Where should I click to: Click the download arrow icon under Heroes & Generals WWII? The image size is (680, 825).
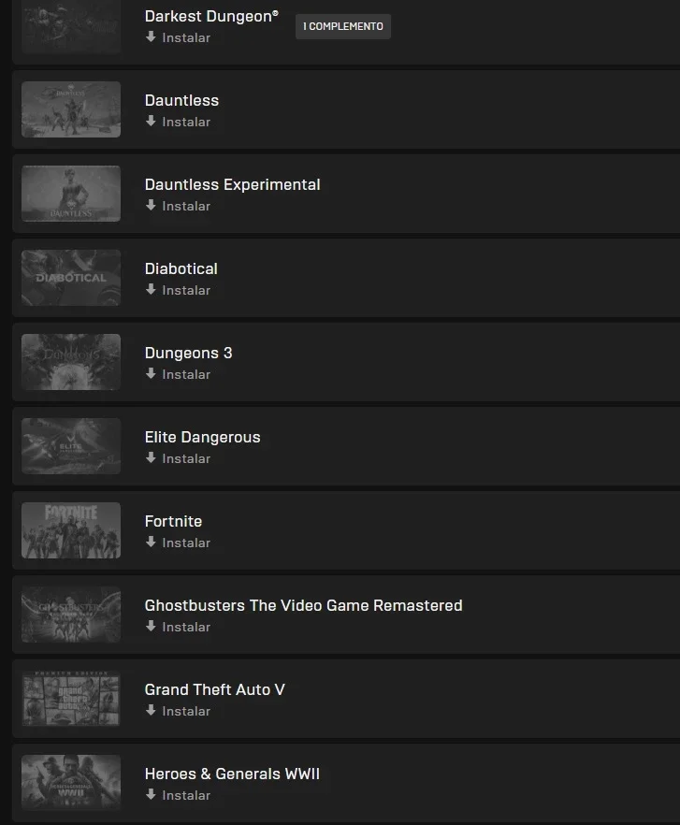(x=151, y=794)
